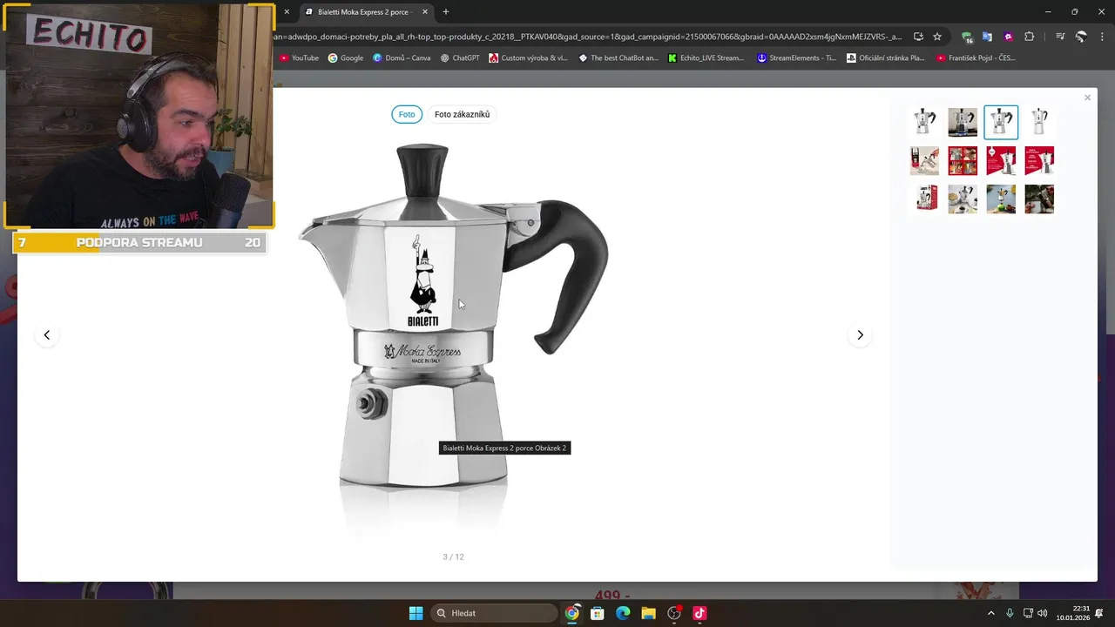Open clock showing 22:31 10.01.2026

(x=1072, y=613)
